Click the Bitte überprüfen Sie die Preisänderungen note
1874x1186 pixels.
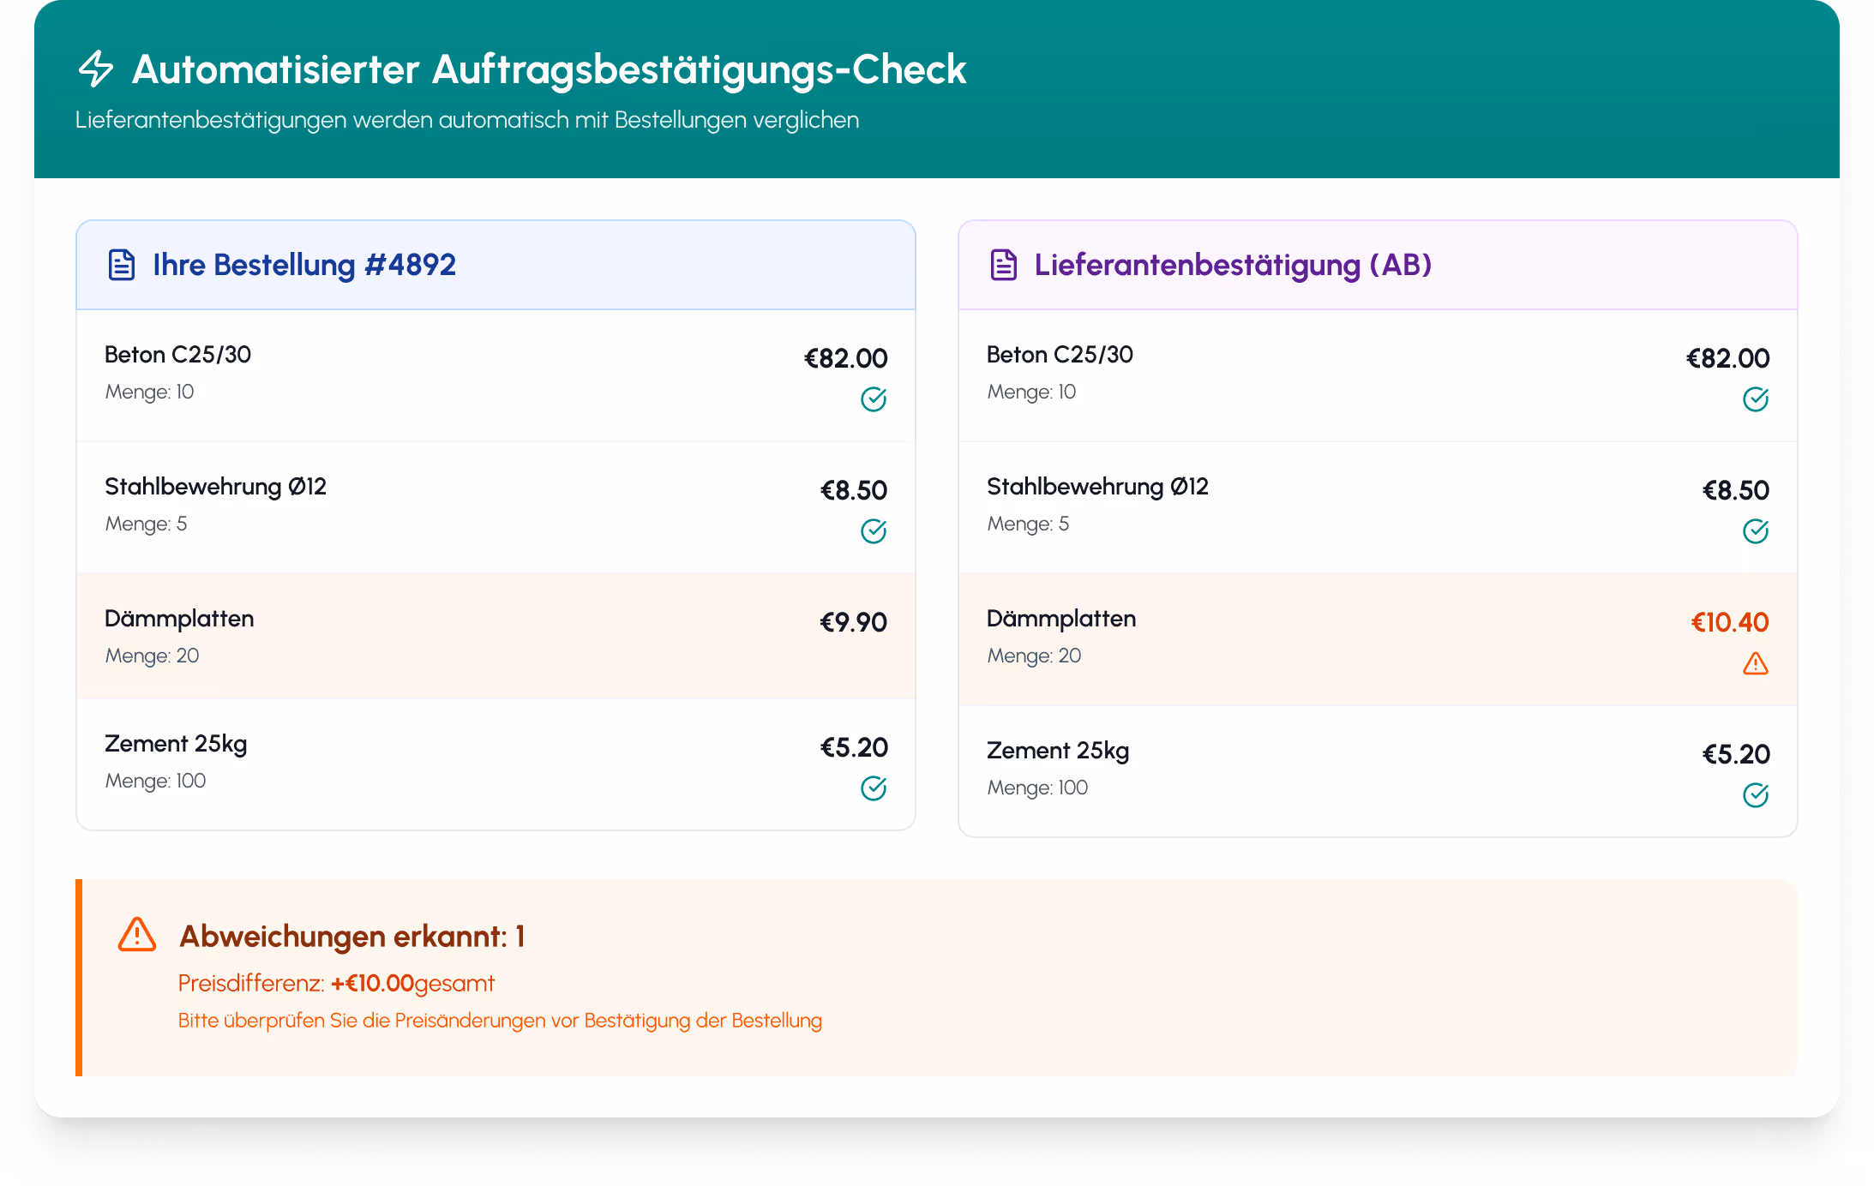pyautogui.click(x=500, y=1021)
